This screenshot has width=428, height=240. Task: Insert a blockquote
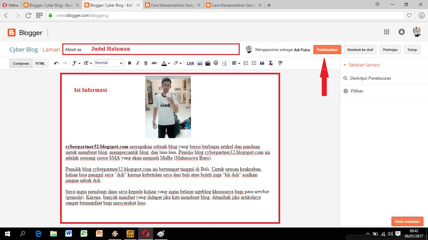click(x=262, y=63)
